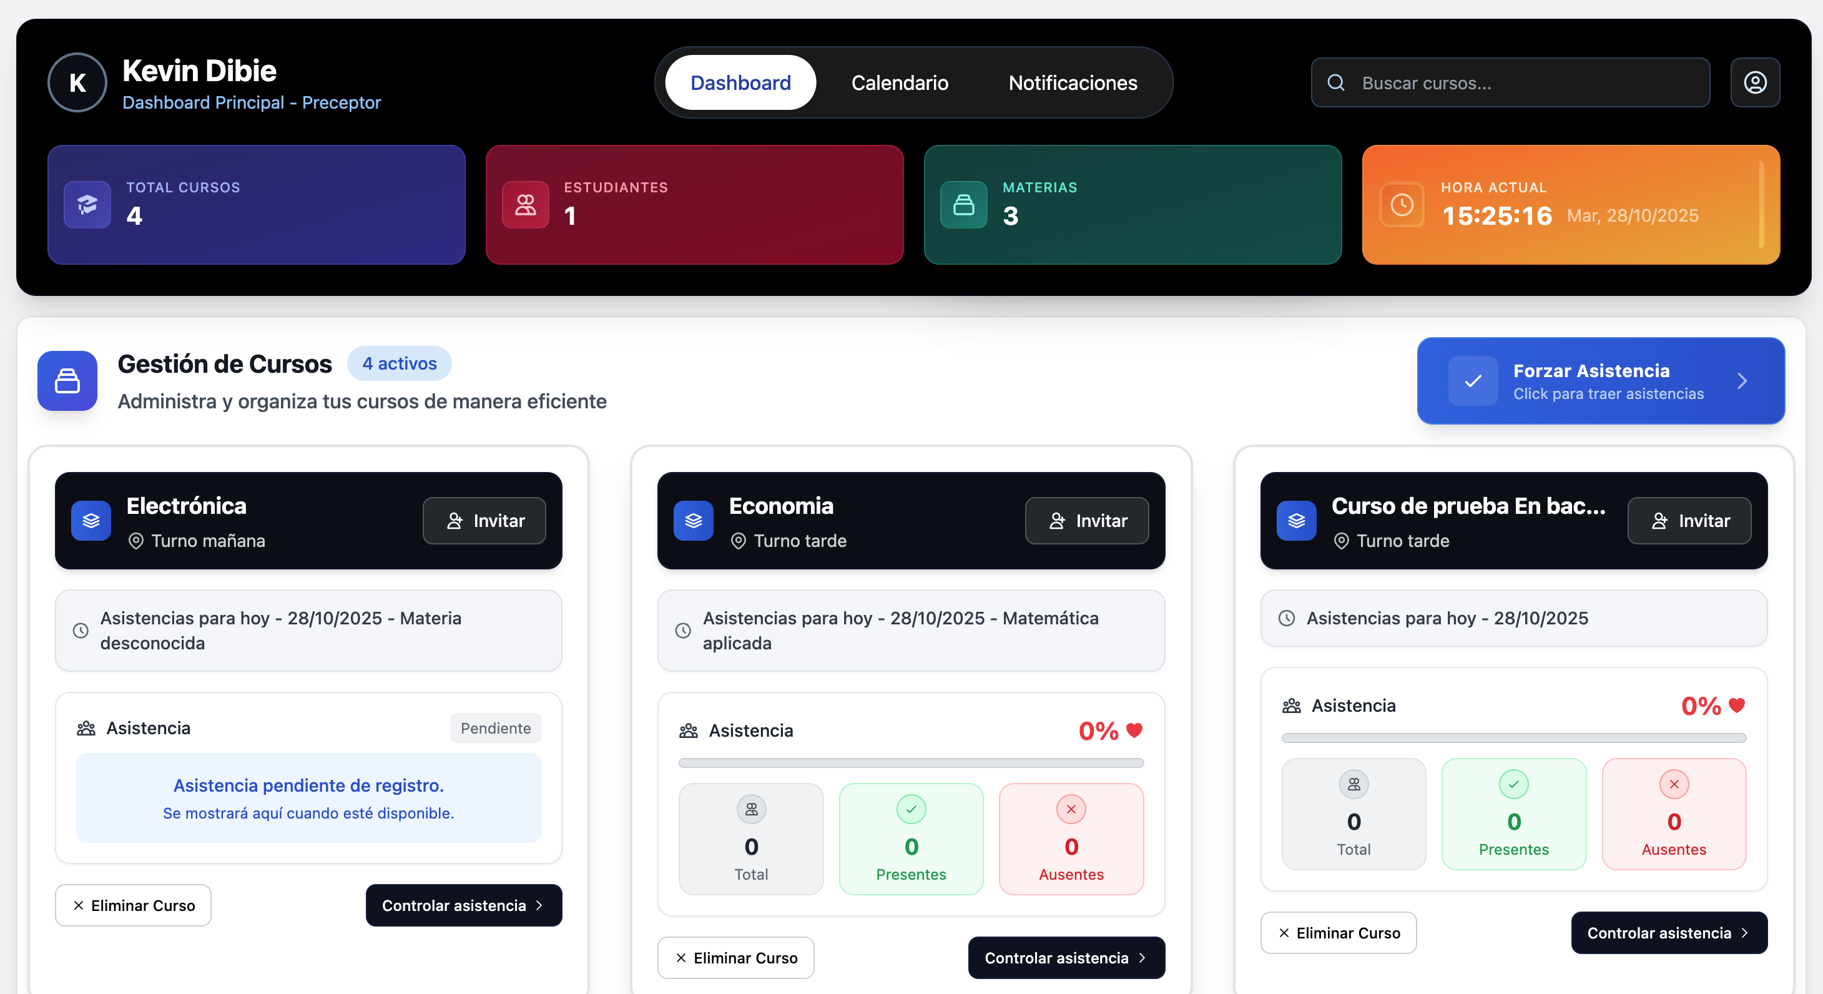This screenshot has width=1823, height=994.
Task: Click the green Presentes check icon for Economia
Action: 911,810
